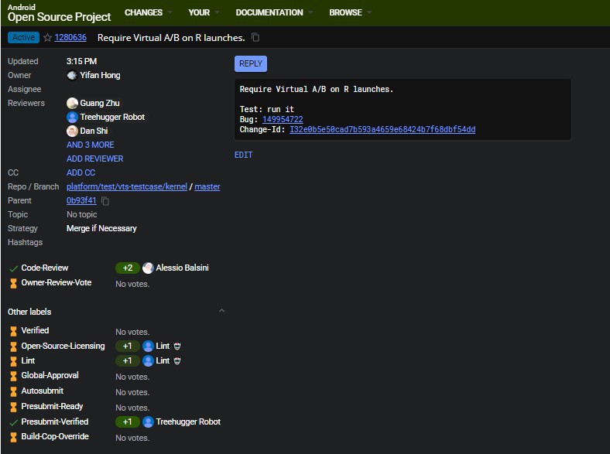Click the updated time 3:15 PM
Viewport: 610px width, 454px height.
pyautogui.click(x=81, y=61)
